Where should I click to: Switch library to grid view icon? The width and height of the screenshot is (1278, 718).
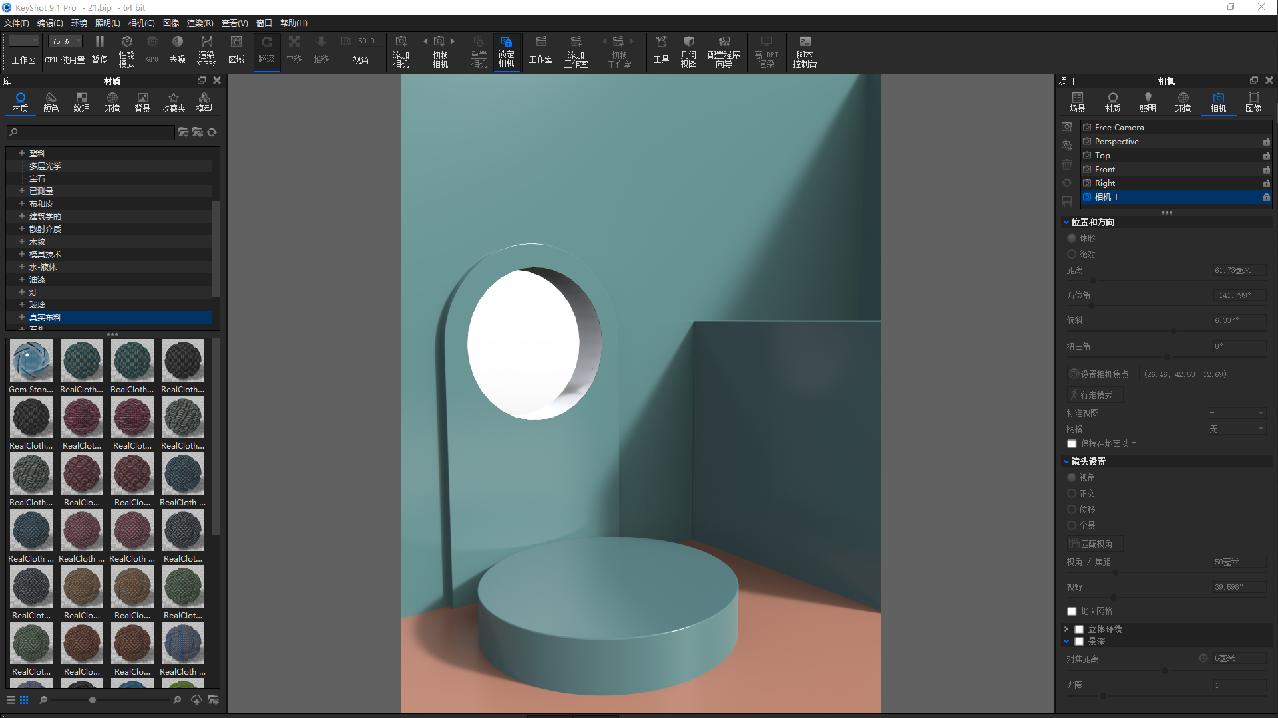[x=24, y=700]
